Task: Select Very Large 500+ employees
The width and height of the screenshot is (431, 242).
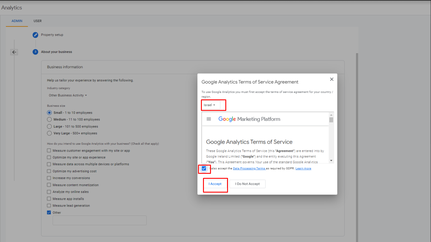Action: 49,133
